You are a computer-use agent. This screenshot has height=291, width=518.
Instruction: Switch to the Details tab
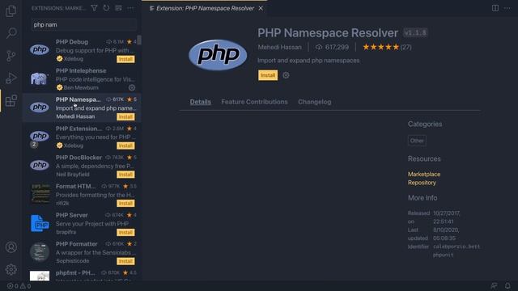(x=200, y=102)
